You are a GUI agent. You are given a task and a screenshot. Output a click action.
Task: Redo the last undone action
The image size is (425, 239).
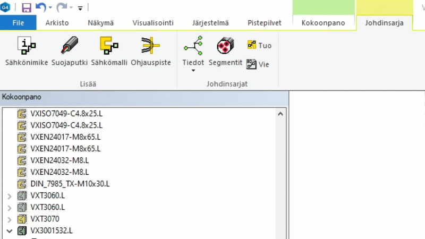coord(62,7)
